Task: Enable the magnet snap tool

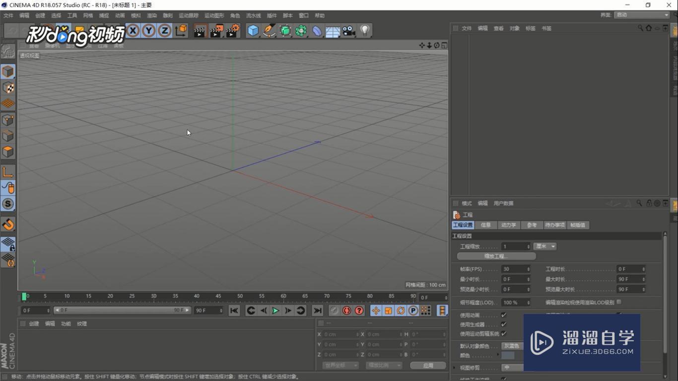Action: [8, 225]
